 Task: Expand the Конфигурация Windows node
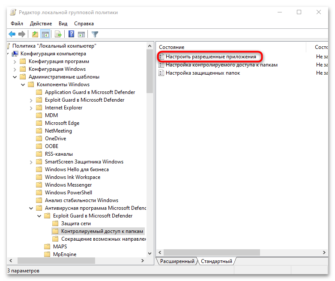click(x=15, y=69)
